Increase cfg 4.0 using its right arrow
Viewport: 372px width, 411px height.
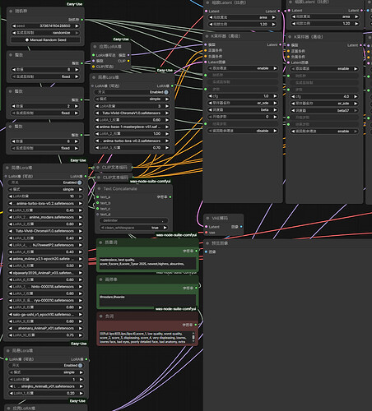(356, 96)
